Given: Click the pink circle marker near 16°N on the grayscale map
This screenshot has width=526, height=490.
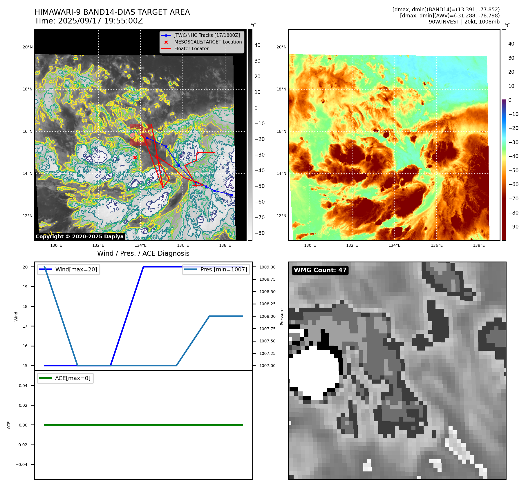Looking at the screenshot, I should click(132, 135).
